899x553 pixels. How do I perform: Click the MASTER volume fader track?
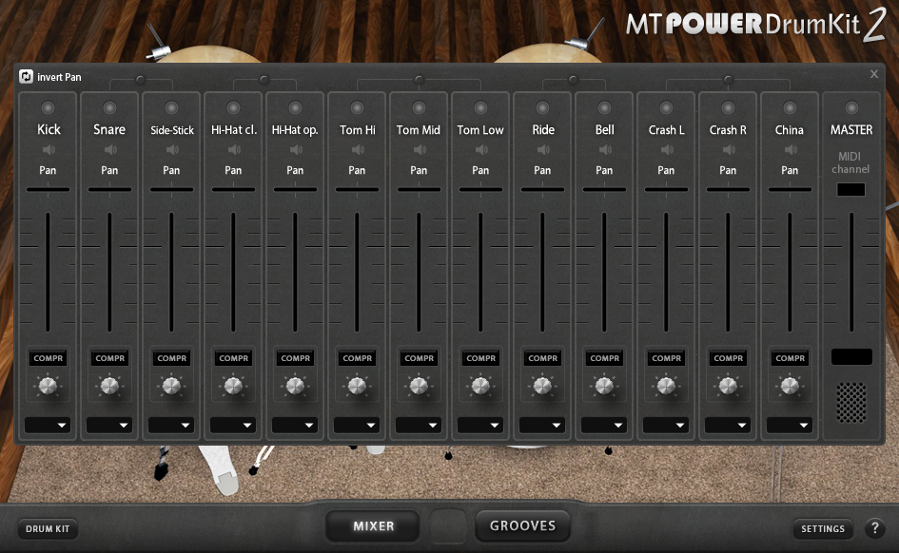tap(851, 273)
